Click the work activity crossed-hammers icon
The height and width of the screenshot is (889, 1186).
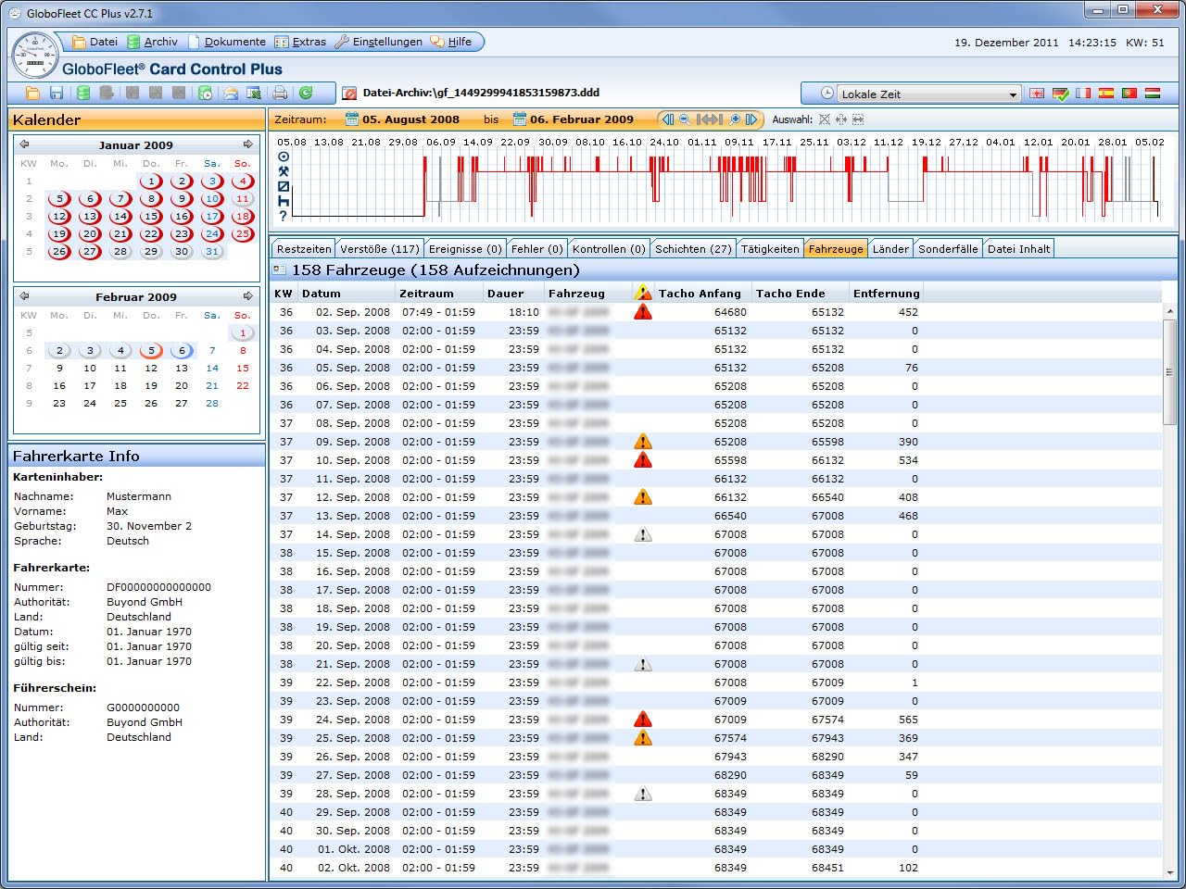click(x=284, y=171)
